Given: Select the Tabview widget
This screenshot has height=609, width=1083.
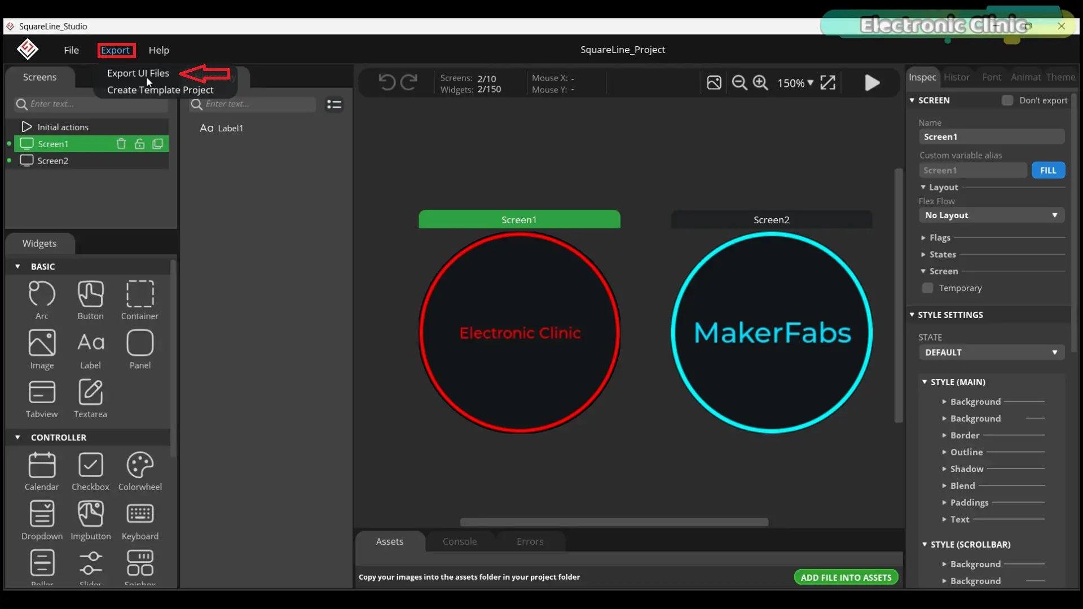Looking at the screenshot, I should pyautogui.click(x=42, y=399).
